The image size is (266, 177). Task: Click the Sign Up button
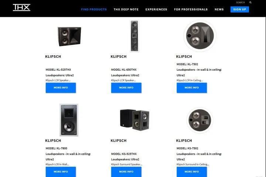pos(239,10)
